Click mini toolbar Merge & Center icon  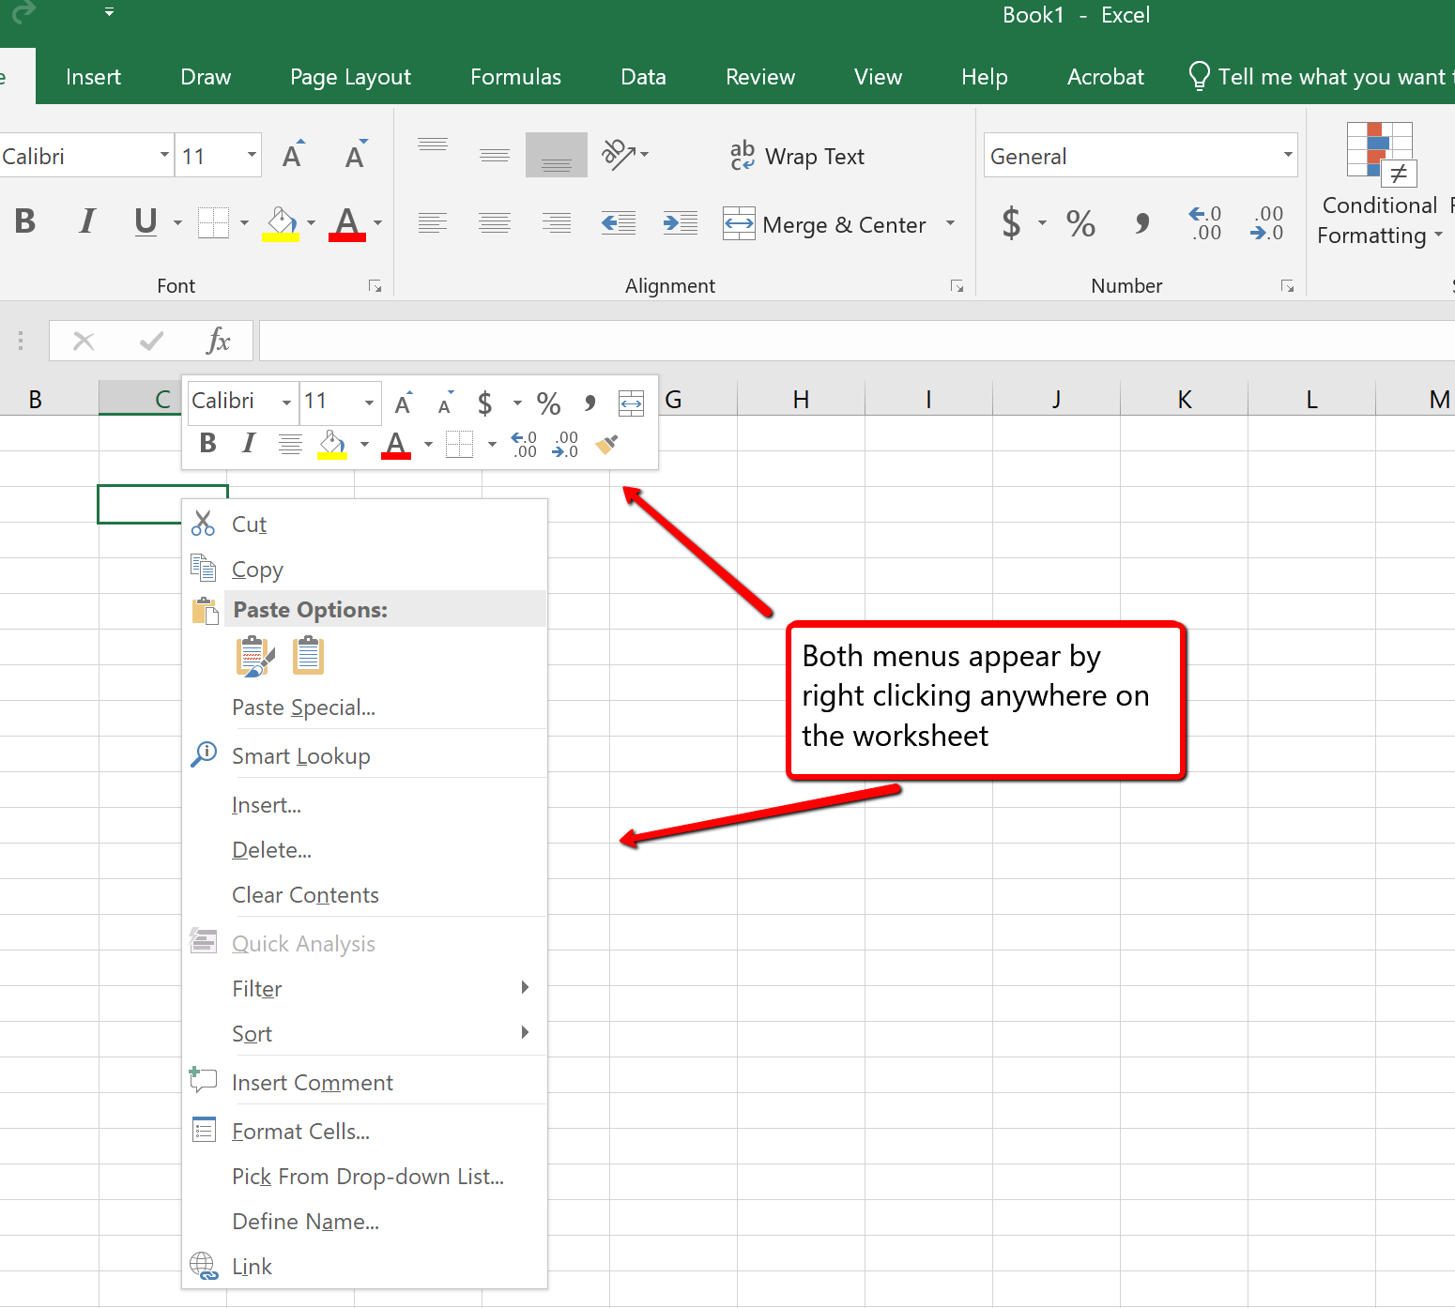(631, 403)
